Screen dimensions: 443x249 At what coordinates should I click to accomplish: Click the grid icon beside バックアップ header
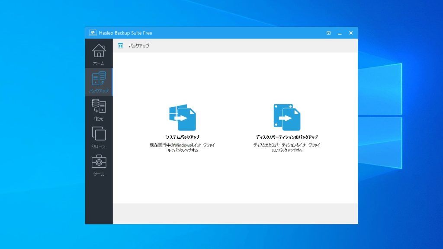coord(120,46)
